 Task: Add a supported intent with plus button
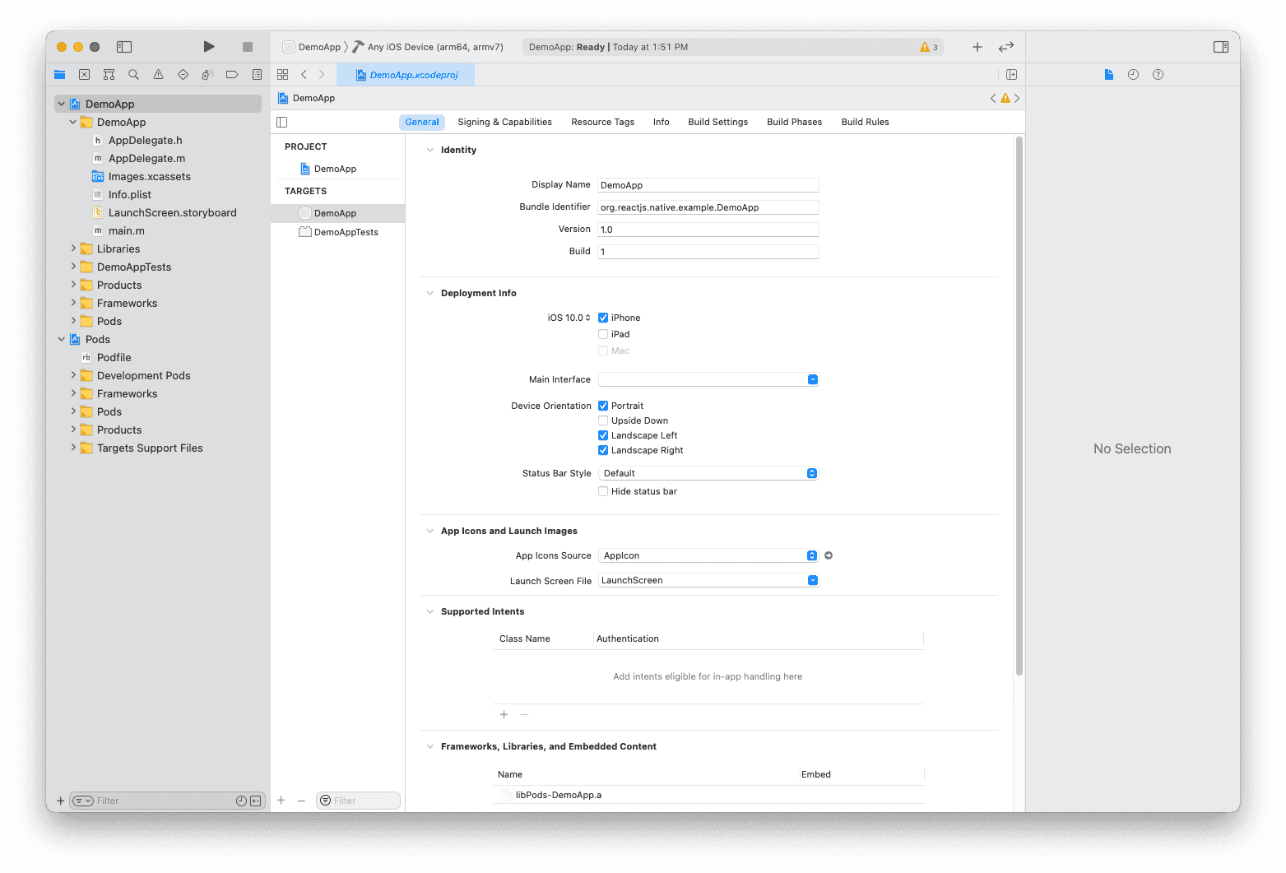[x=504, y=714]
